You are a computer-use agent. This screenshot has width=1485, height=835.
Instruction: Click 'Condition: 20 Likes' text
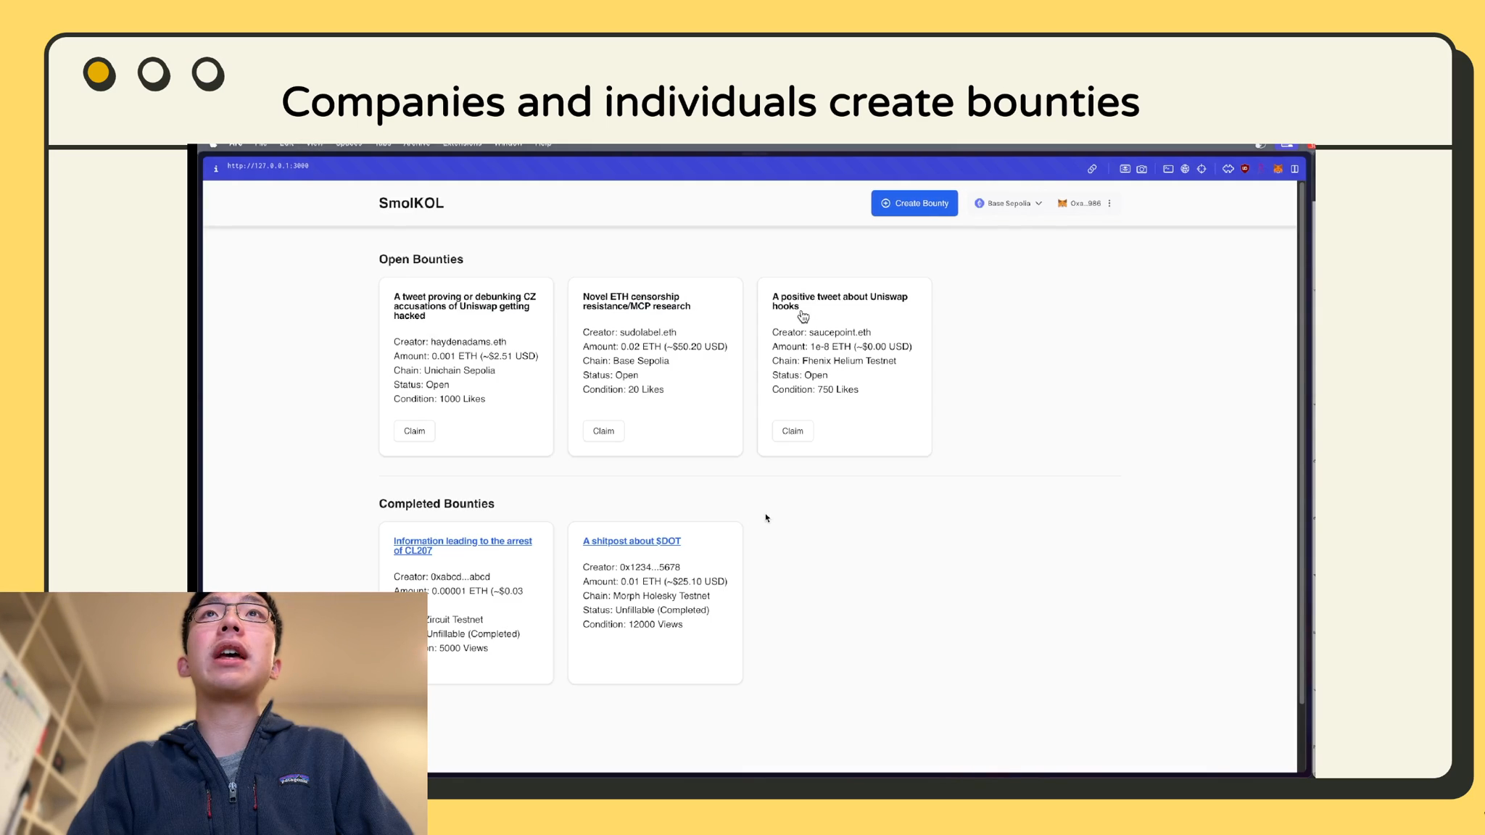[x=624, y=390]
